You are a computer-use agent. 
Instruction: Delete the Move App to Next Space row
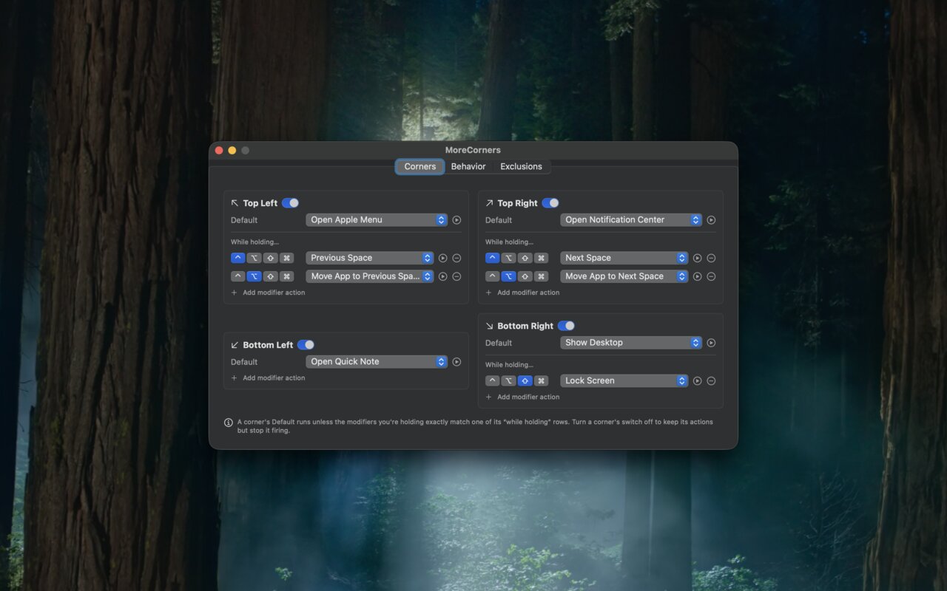[x=711, y=276]
